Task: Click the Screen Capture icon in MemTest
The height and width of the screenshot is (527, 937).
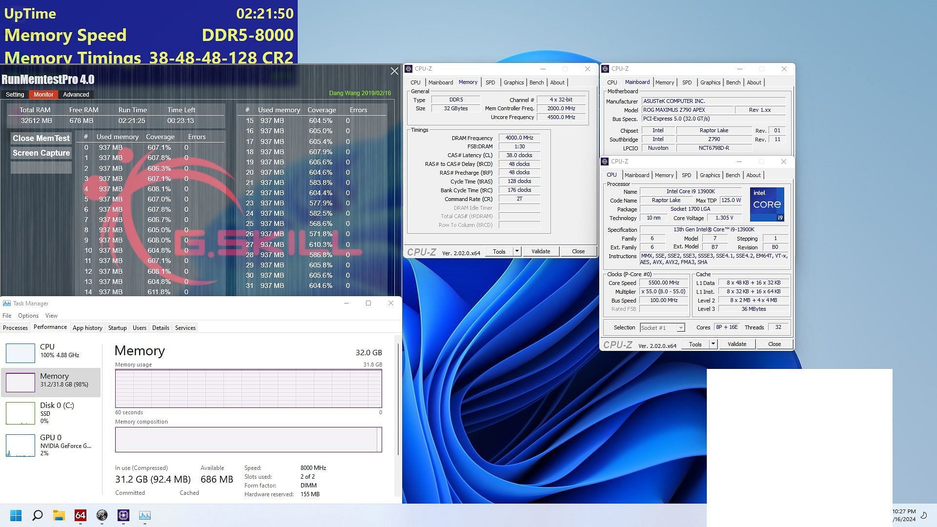Action: click(x=41, y=153)
